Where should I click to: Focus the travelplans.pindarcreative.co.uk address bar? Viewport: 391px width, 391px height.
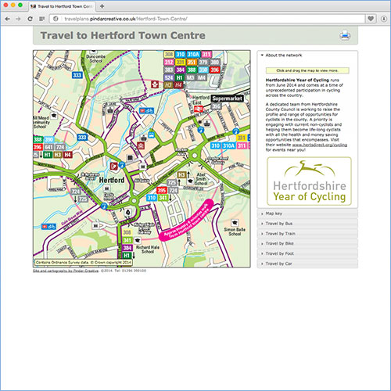[207, 19]
